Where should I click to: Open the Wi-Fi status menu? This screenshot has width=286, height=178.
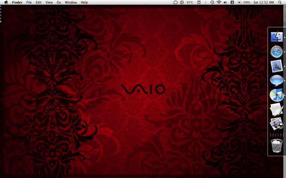click(x=219, y=2)
